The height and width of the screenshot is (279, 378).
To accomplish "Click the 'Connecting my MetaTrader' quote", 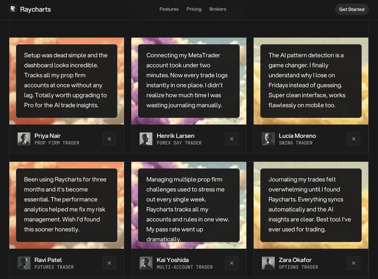I will click(x=187, y=80).
